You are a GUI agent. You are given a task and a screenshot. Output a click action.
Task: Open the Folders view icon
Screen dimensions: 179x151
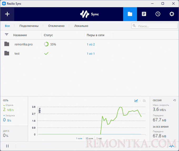coord(130,14)
